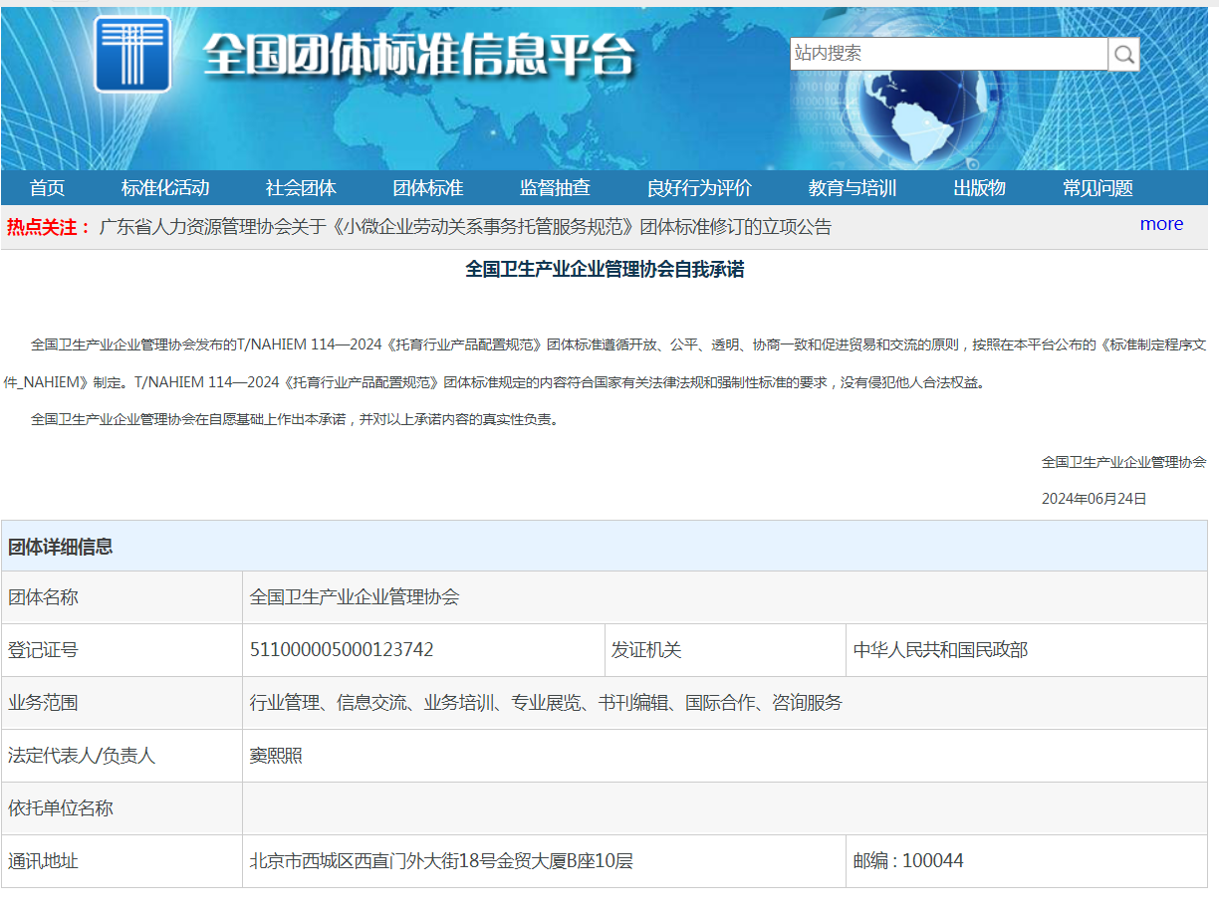Click the 通讯地址 row label
Image resolution: width=1219 pixels, height=912 pixels.
pos(43,861)
